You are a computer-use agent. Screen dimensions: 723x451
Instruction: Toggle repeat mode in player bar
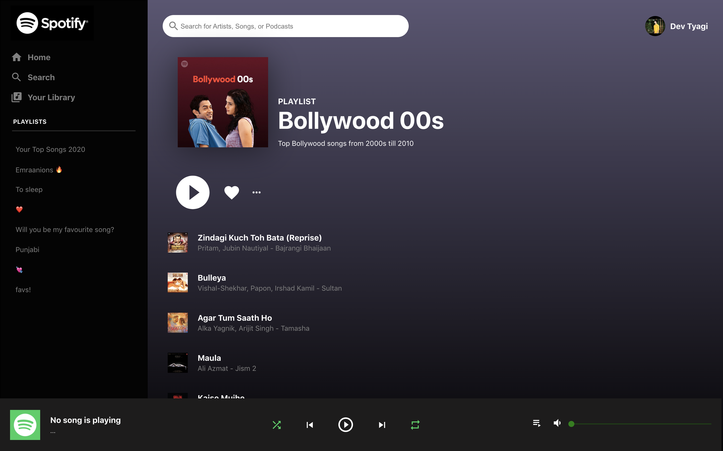click(x=415, y=425)
